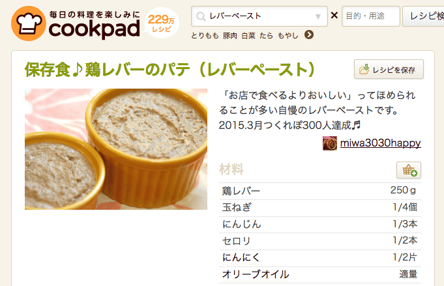Add ingredients with shopping basket icon
Viewport: 444px width, 286px height.
click(409, 170)
